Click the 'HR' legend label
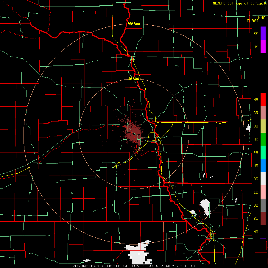Image resolution: width=268 pixels, height=268 pixels. 255,139
